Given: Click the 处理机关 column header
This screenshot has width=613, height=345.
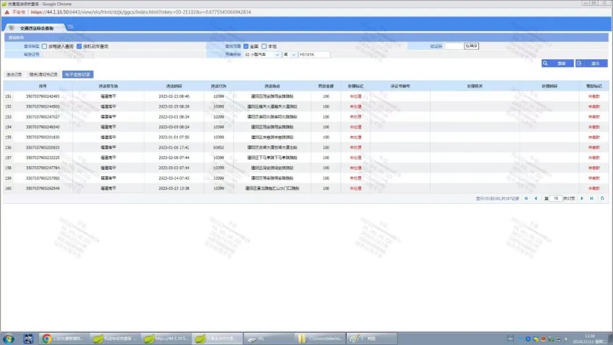Looking at the screenshot, I should click(x=475, y=86).
